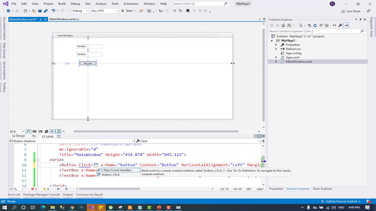This screenshot has height=211, width=376.
Task: Open the Pending Changes Filter clock icon
Action: point(301,25)
